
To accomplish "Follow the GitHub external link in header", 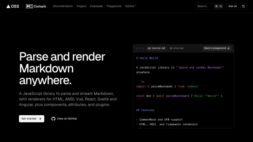I will click(130, 6).
